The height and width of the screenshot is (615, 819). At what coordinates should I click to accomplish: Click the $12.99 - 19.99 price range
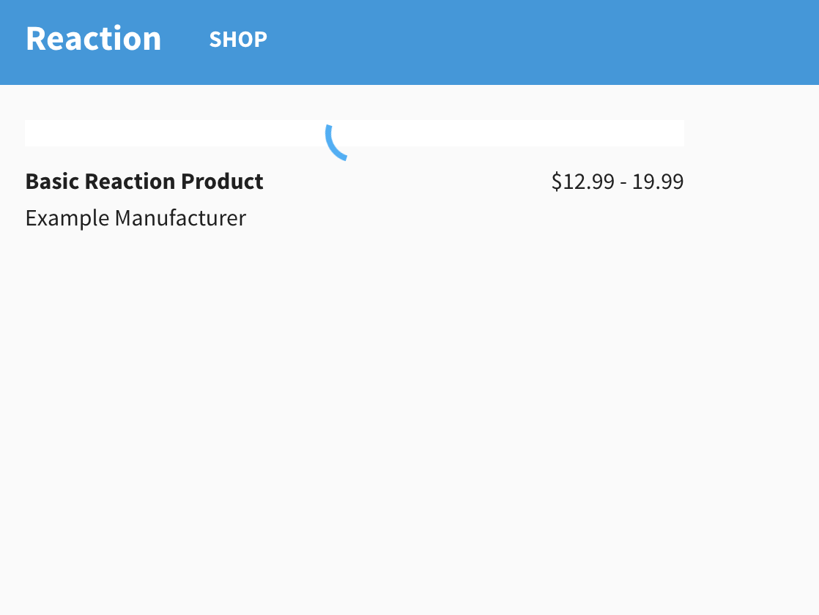click(618, 182)
